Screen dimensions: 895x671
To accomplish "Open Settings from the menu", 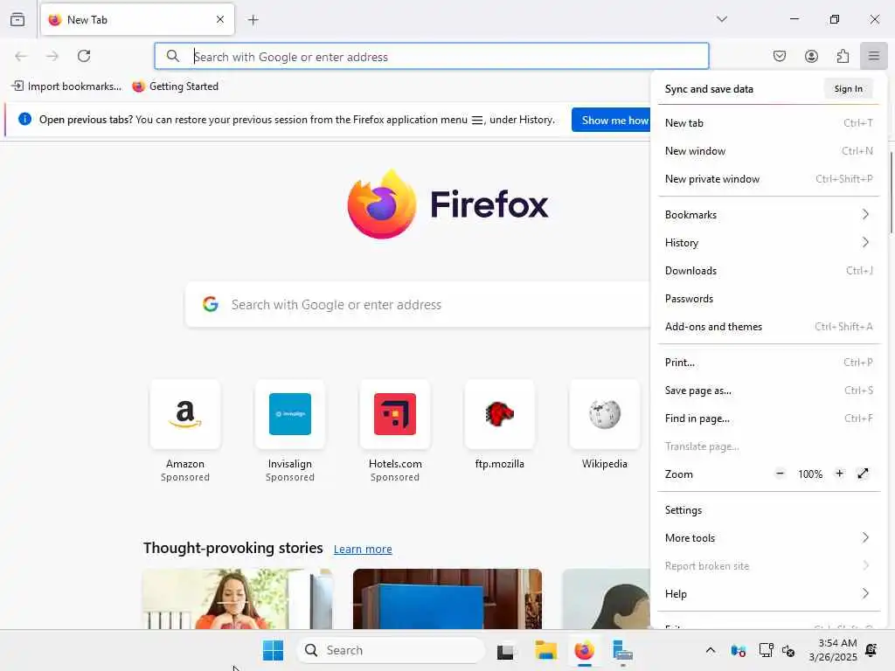I will tap(768, 510).
